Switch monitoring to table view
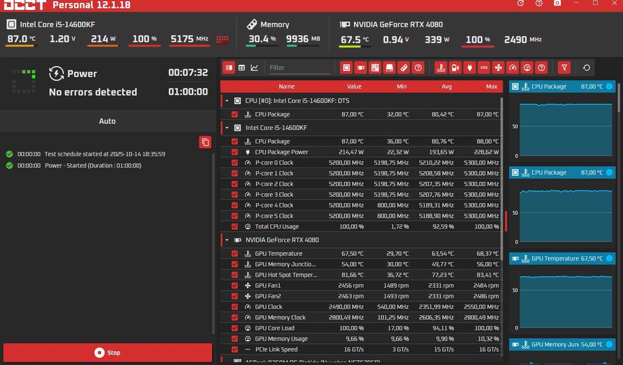This screenshot has width=623, height=365. (242, 67)
